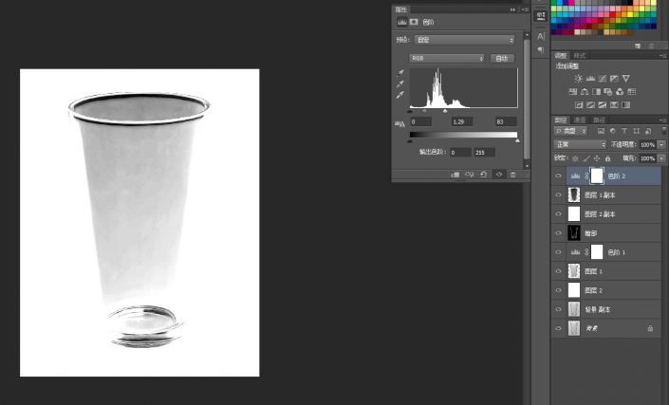Select the black point eyedropper in Levels
Screen dimensions: 669x405
[400, 73]
